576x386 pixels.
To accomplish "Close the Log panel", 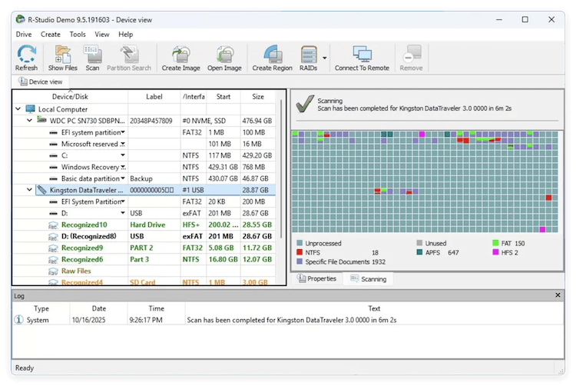I will pyautogui.click(x=558, y=295).
